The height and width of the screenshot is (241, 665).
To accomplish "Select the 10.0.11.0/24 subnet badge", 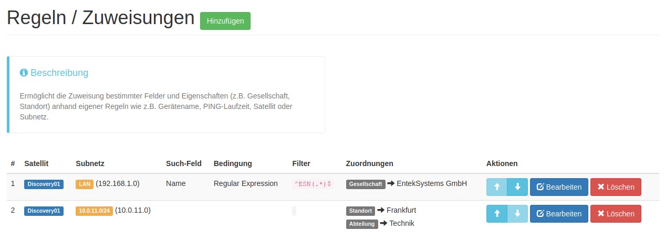I will (95, 211).
